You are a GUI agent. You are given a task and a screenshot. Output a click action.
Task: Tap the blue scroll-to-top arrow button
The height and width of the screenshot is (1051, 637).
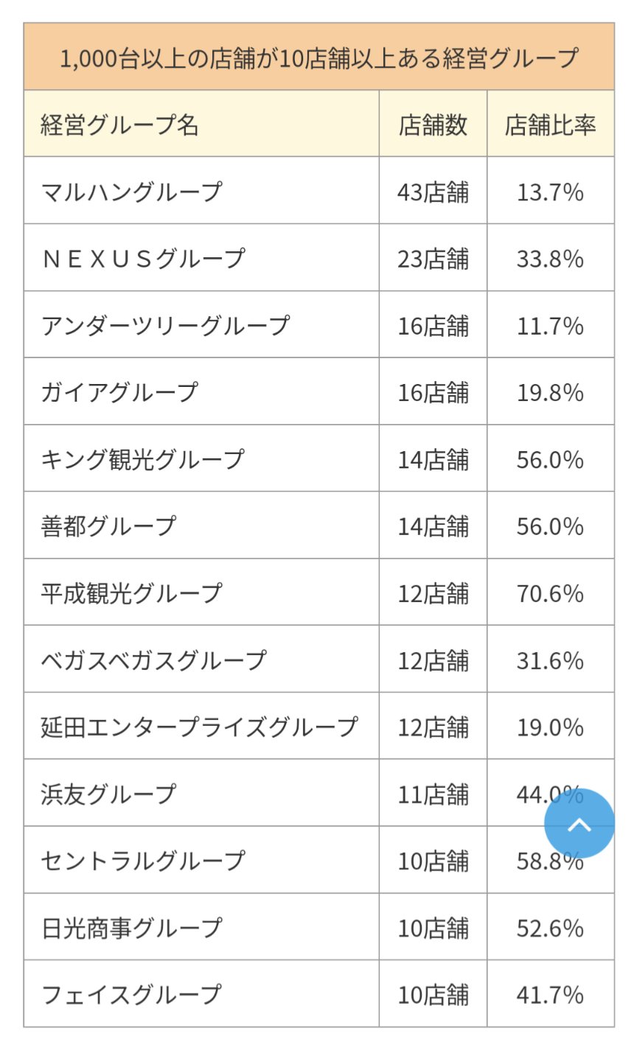click(x=579, y=824)
